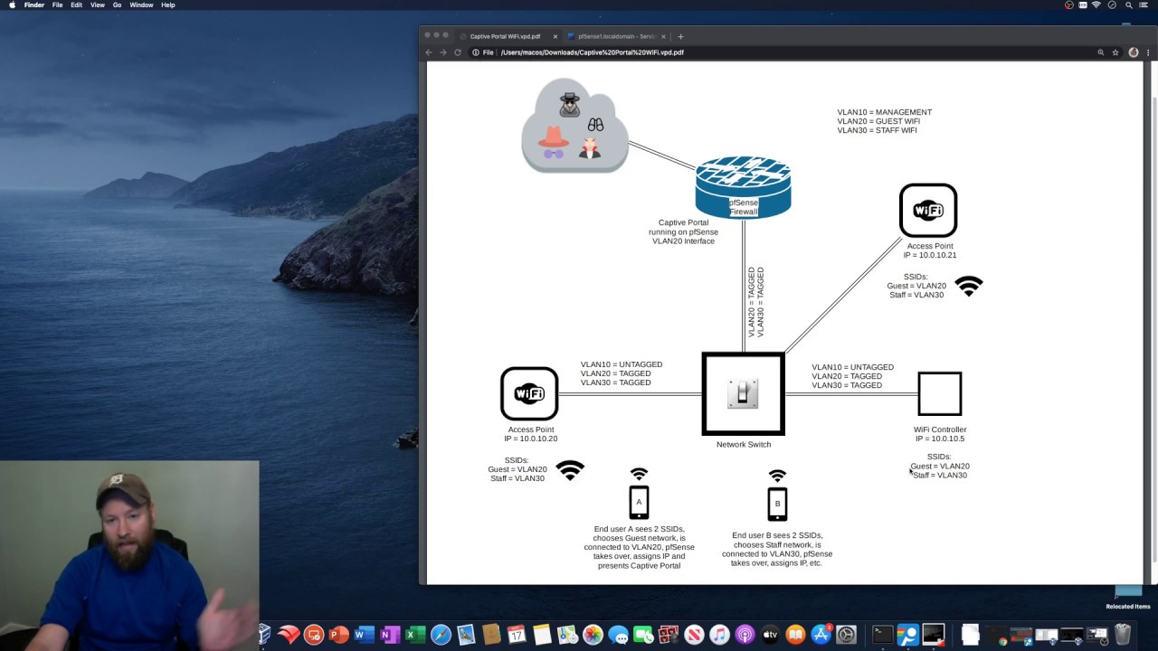The width and height of the screenshot is (1158, 651).
Task: Open App Store from the Dock
Action: pyautogui.click(x=821, y=635)
